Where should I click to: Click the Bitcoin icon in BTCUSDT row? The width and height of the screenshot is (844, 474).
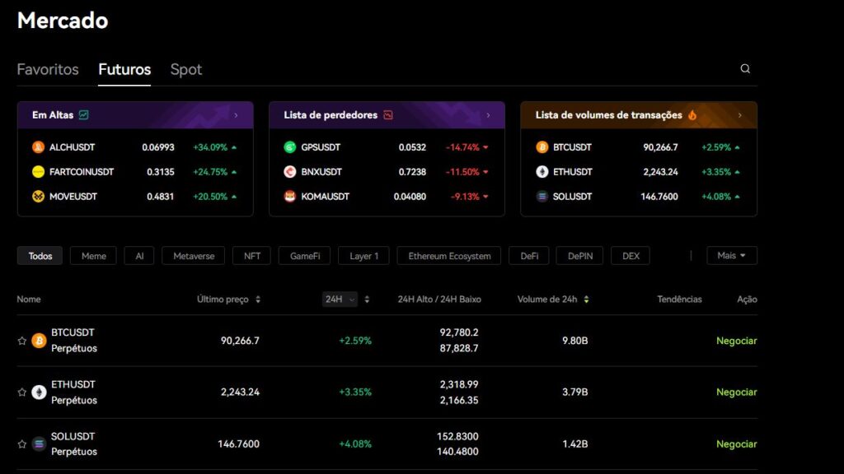coord(39,341)
